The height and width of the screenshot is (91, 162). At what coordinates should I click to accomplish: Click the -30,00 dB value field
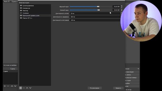tap(116, 7)
